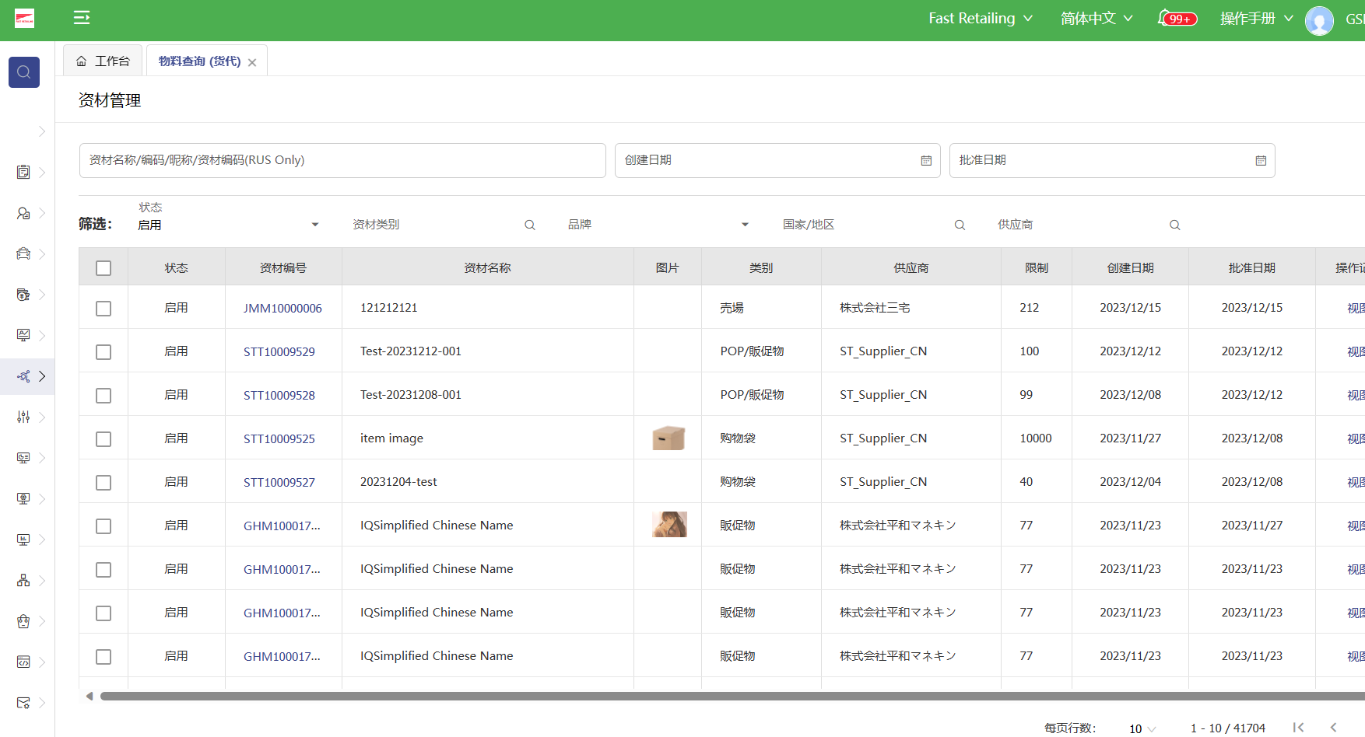Open the mail settings icon in sidebar
Viewport: 1365px width, 737px height.
point(23,703)
